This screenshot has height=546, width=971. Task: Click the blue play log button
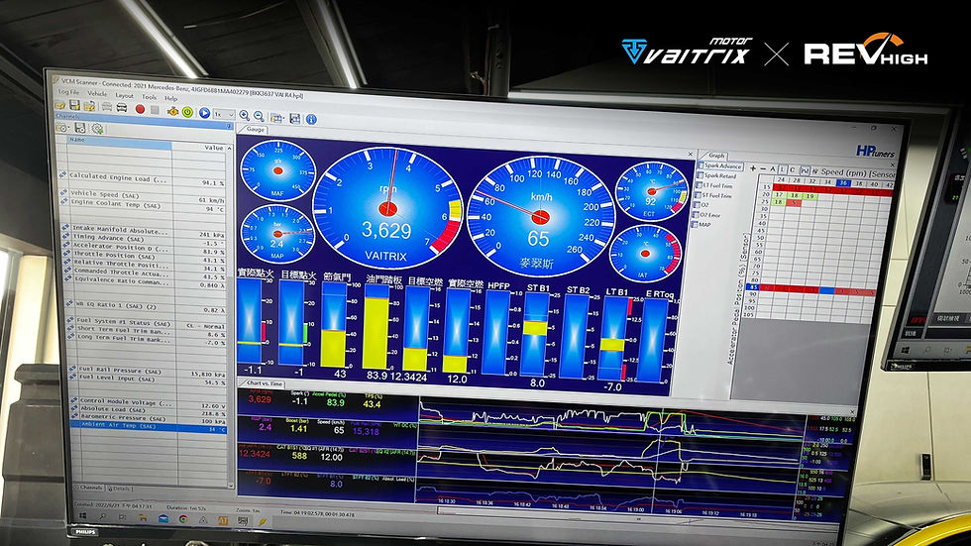[204, 113]
